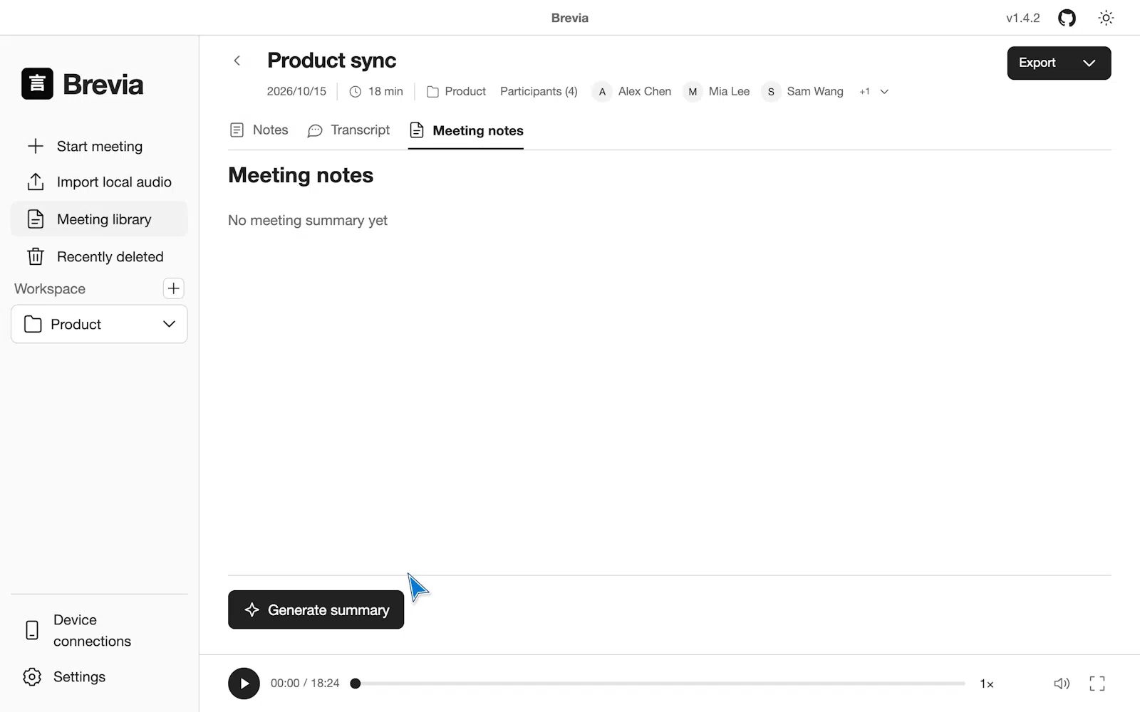Change the 1x playback speed
The image size is (1140, 712).
[987, 684]
